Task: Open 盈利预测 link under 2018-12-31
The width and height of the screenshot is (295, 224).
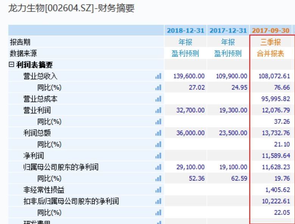Action: pos(185,53)
